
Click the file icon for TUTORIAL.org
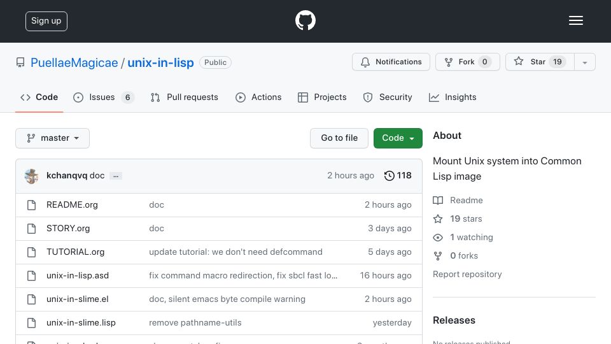tap(32, 252)
